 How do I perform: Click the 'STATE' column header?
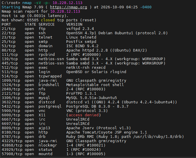[30, 24]
